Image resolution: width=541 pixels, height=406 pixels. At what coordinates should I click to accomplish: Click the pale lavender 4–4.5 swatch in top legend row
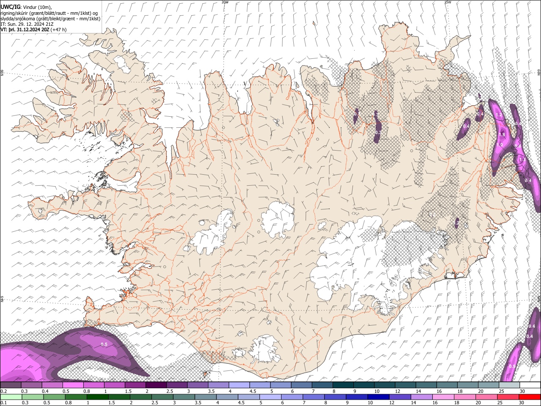coord(239,385)
